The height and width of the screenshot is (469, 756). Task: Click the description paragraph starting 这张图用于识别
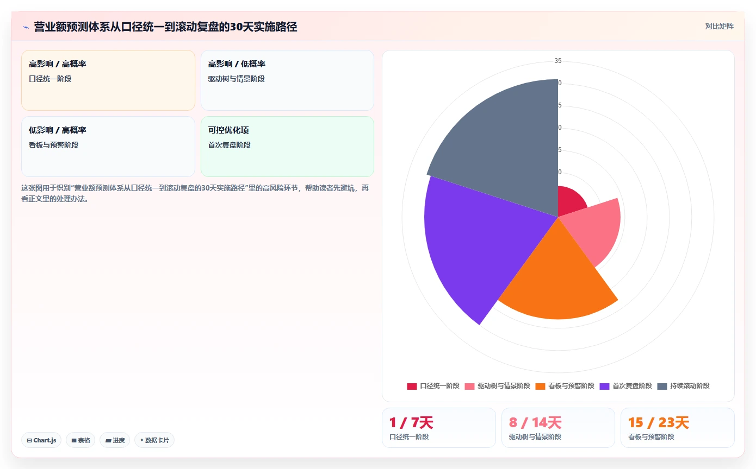point(195,193)
